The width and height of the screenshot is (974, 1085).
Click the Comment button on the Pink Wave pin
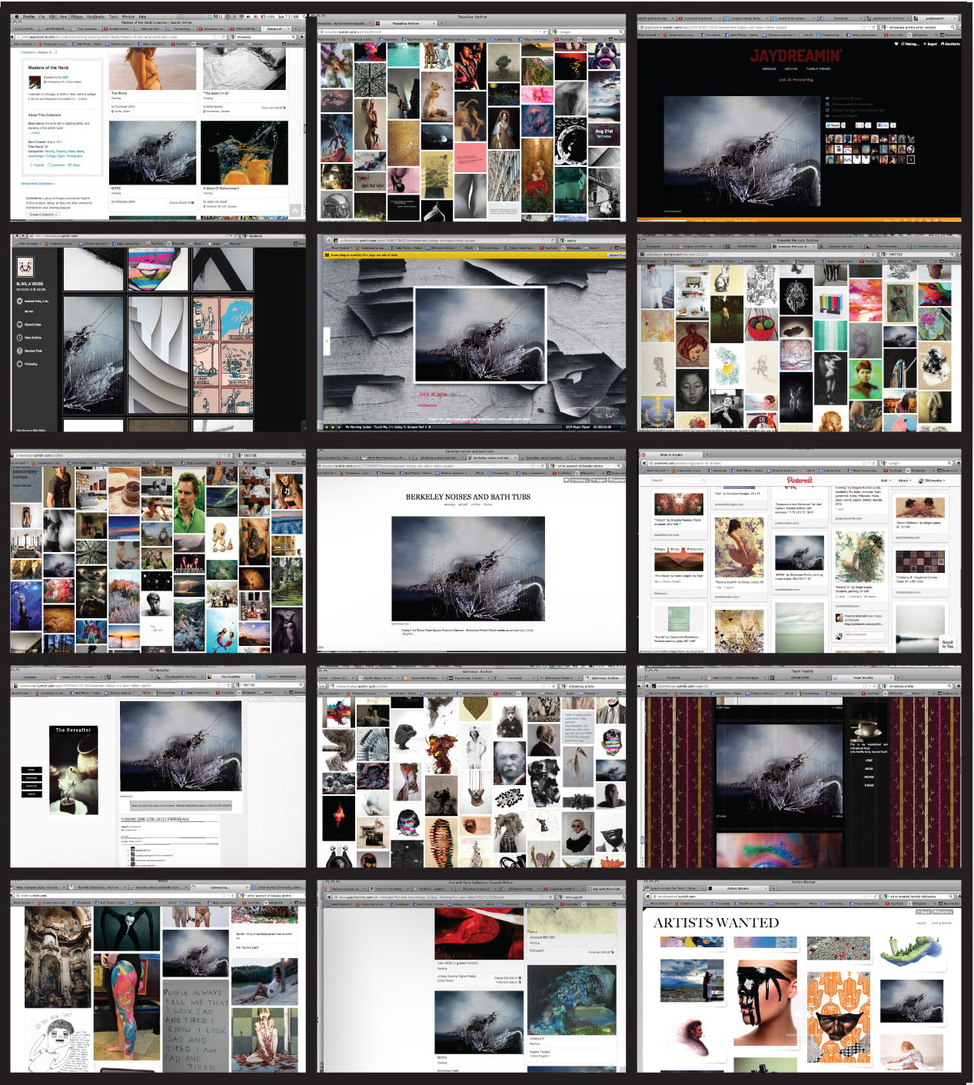695,549
